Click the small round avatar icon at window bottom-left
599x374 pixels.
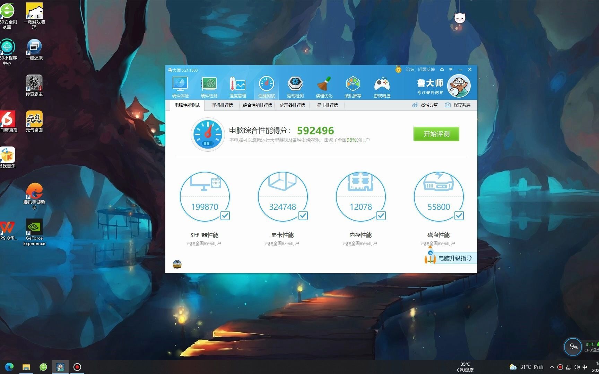pyautogui.click(x=177, y=264)
